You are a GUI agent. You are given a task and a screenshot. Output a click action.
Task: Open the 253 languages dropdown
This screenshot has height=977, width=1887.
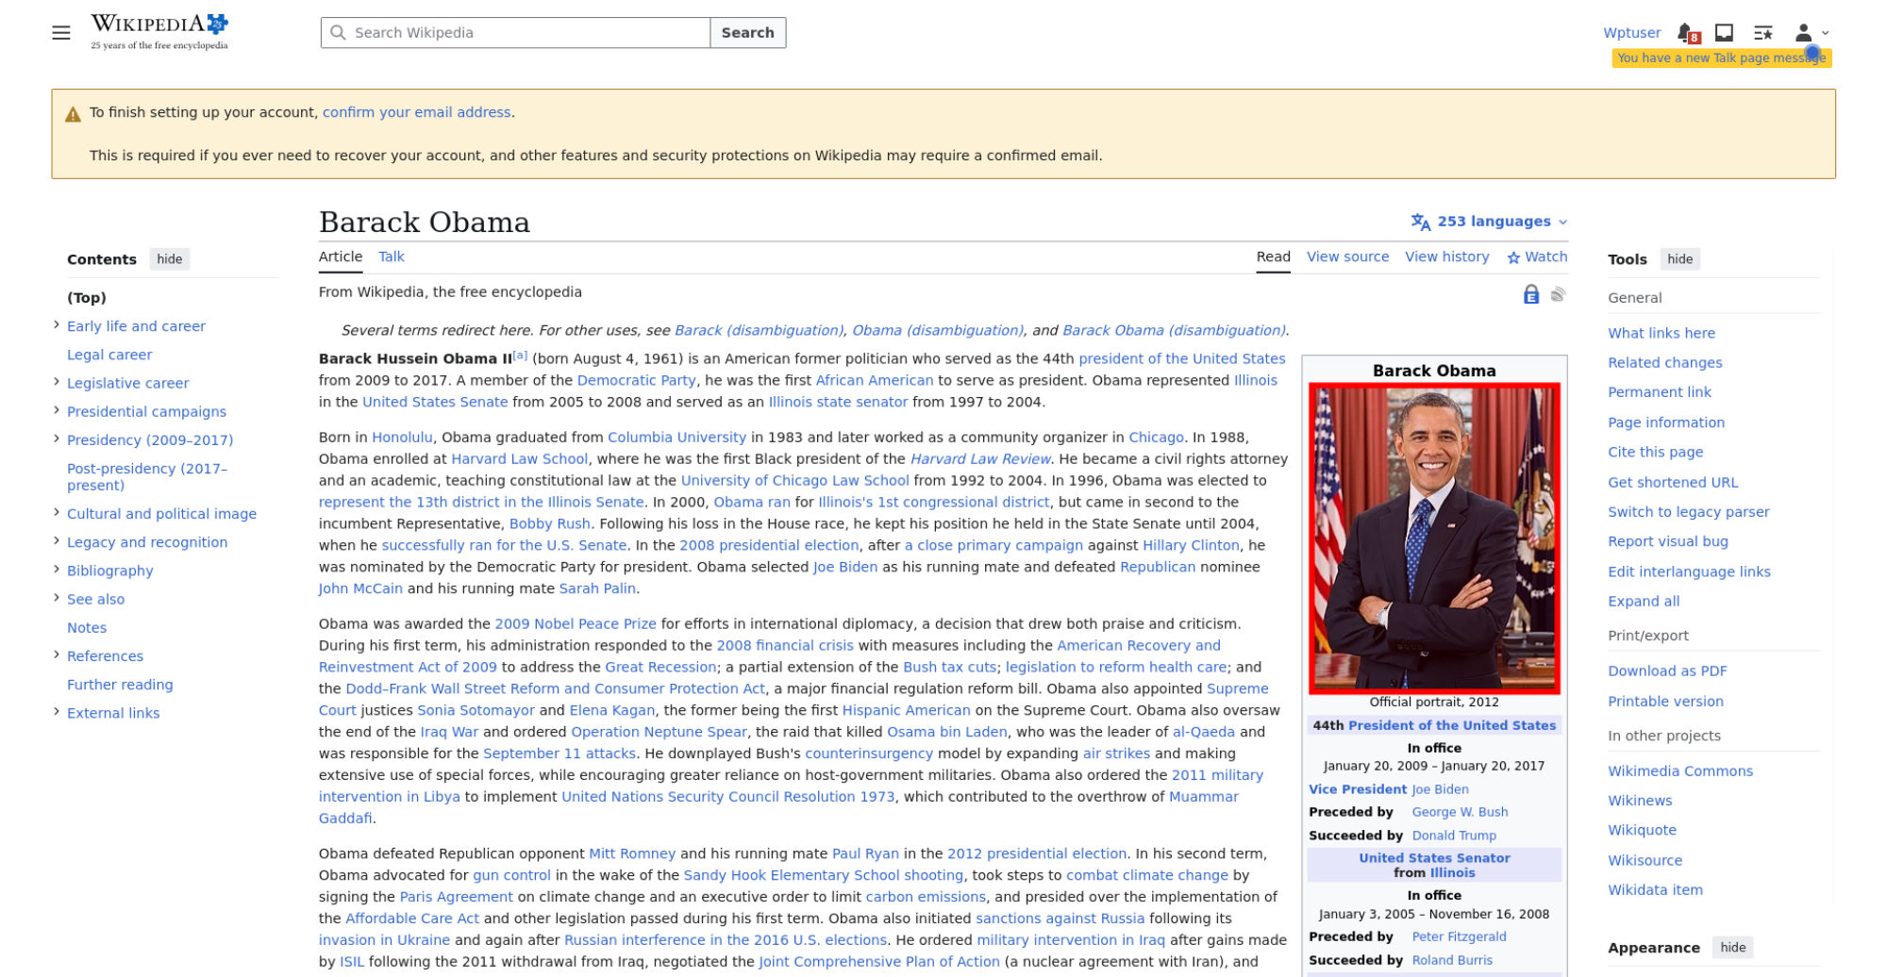[1489, 222]
